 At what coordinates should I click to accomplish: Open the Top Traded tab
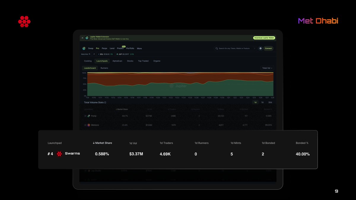pos(143,61)
